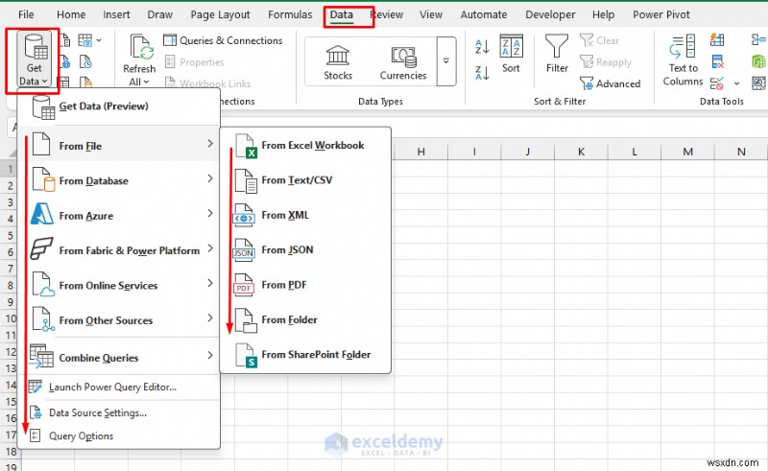The width and height of the screenshot is (768, 471).
Task: Click the Consolidate icon at ribbon edge
Action: (x=758, y=40)
